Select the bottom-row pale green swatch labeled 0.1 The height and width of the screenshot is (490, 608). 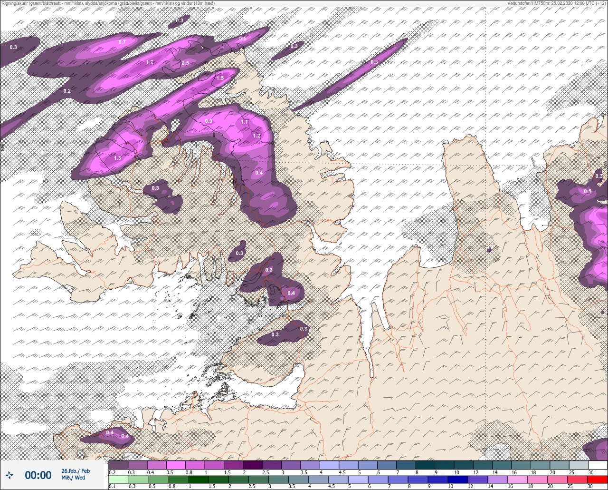tap(118, 479)
